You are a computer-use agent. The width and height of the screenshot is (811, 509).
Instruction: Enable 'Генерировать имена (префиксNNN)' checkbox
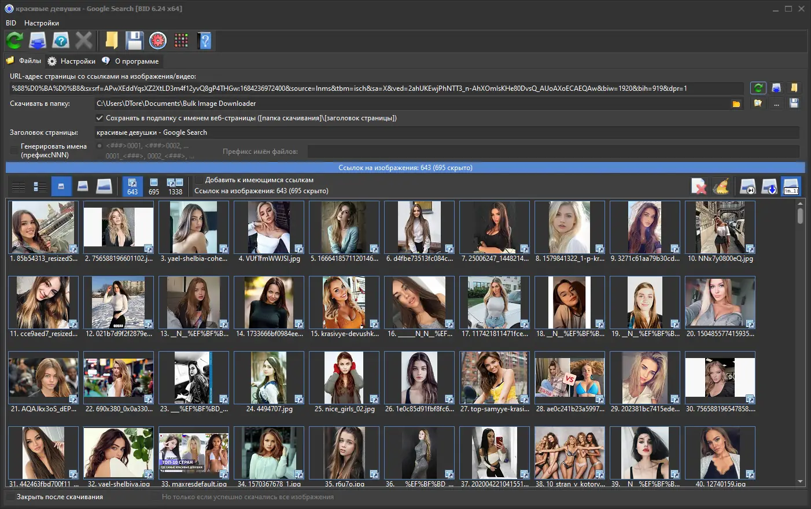14,150
